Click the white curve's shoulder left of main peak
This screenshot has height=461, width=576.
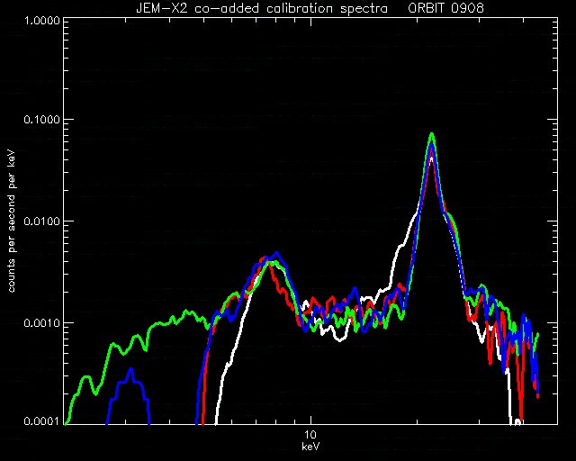coord(401,245)
